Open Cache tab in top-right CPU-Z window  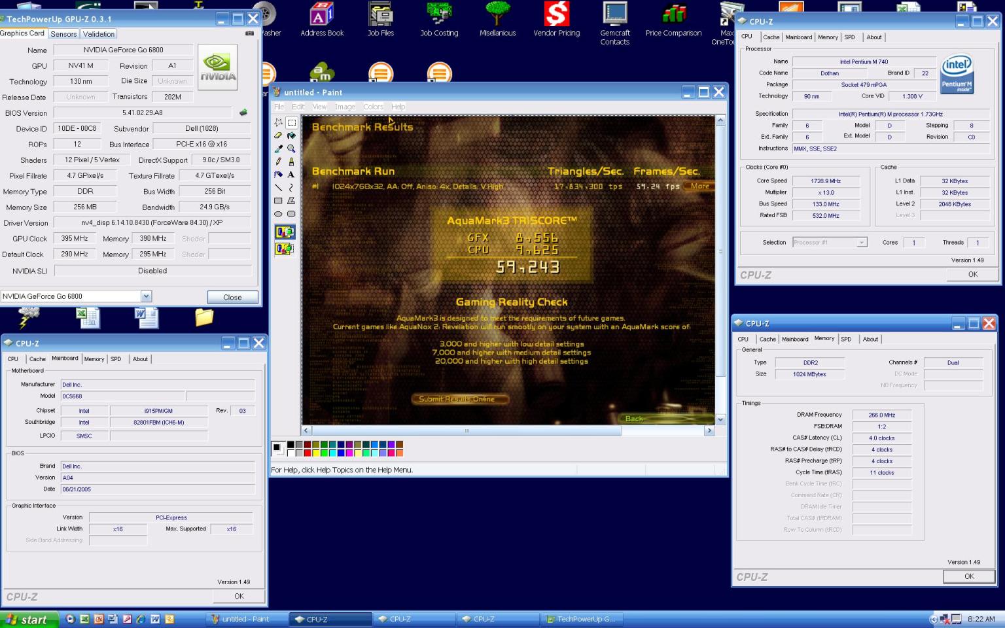771,37
